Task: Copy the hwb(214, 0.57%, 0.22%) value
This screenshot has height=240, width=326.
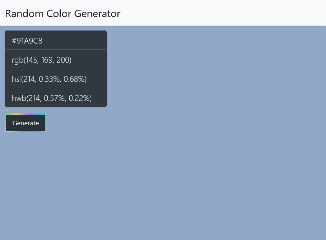Action: pyautogui.click(x=56, y=98)
